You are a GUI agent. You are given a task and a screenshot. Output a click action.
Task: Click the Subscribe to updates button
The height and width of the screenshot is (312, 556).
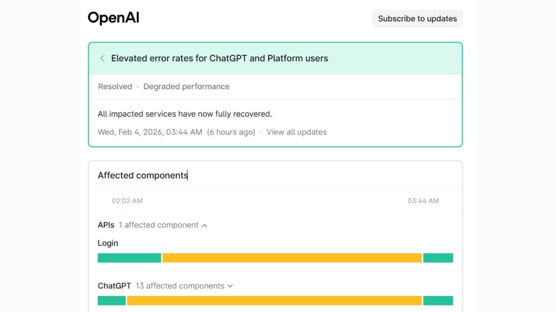[417, 19]
